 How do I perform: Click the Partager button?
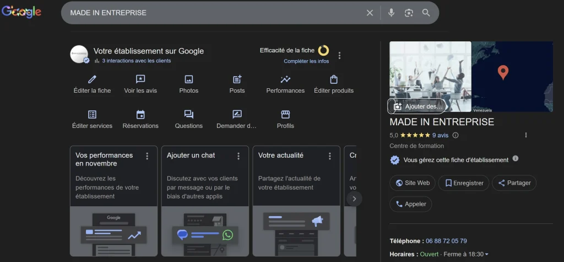(x=514, y=183)
